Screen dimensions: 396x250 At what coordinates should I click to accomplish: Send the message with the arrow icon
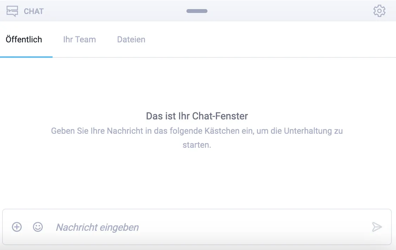click(x=377, y=227)
